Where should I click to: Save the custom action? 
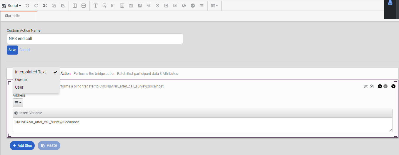(x=12, y=50)
